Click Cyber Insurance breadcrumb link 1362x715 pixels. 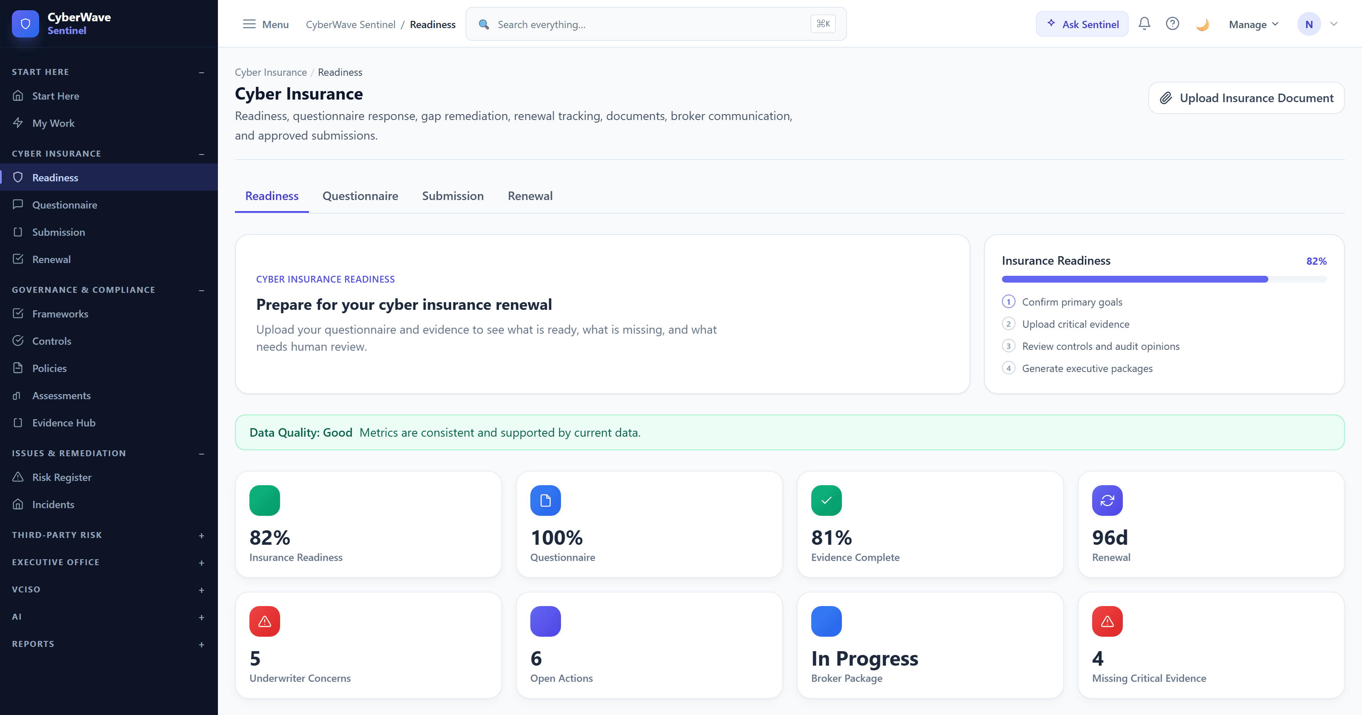coord(271,72)
